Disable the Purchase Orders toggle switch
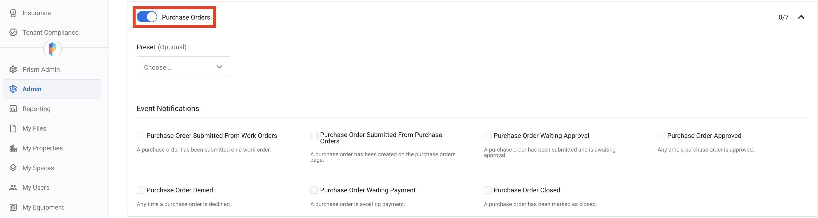 click(x=147, y=17)
